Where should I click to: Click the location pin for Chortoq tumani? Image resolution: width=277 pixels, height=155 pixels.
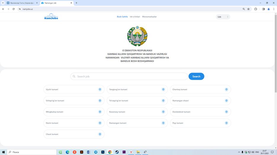click(226, 89)
